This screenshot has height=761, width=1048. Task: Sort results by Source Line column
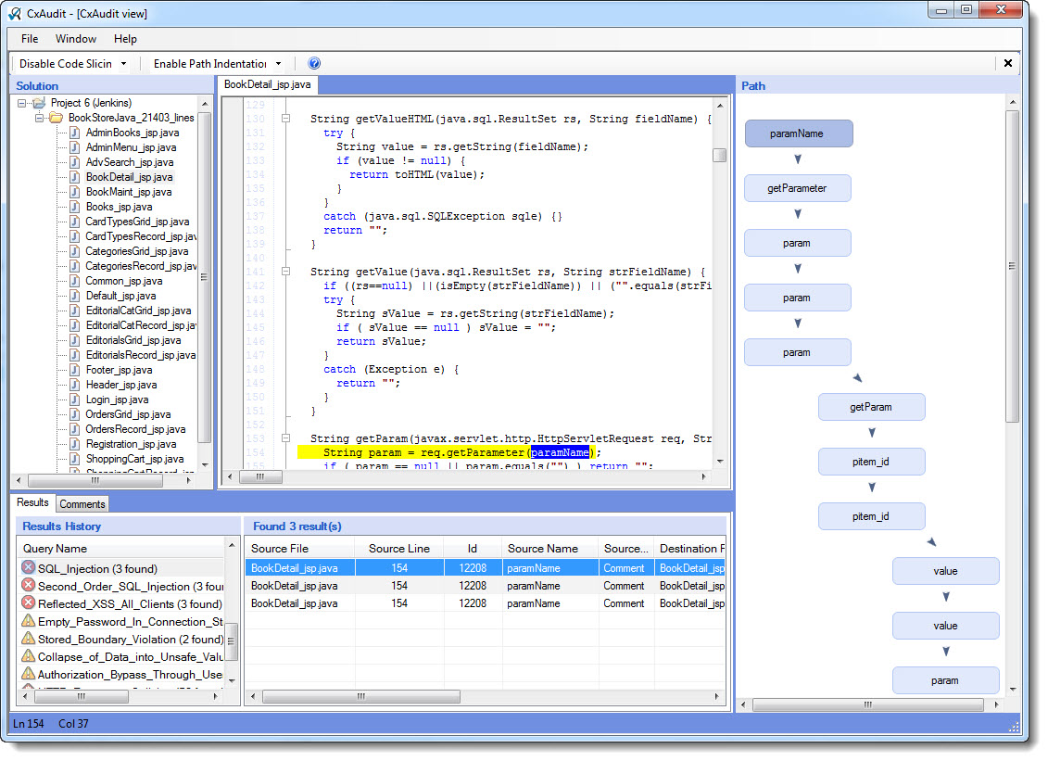click(x=399, y=549)
